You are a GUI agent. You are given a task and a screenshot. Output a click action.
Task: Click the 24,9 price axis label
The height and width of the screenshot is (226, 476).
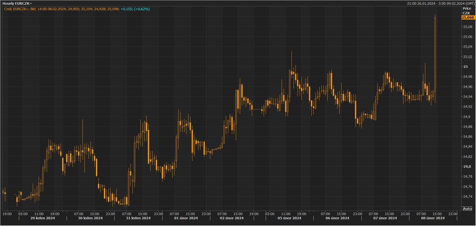[466, 117]
